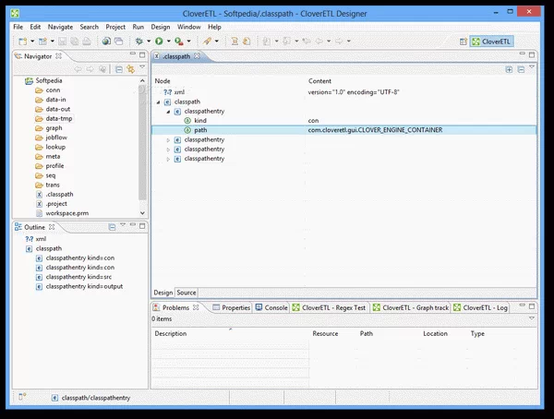Open the File menu

tap(18, 27)
